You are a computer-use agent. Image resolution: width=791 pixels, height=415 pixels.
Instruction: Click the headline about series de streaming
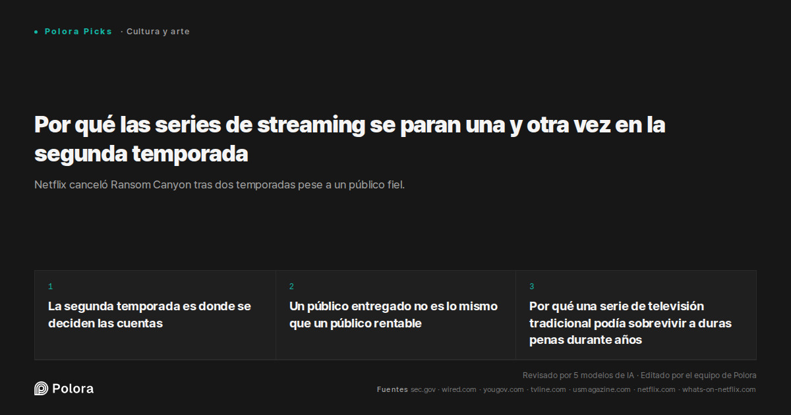coord(349,139)
